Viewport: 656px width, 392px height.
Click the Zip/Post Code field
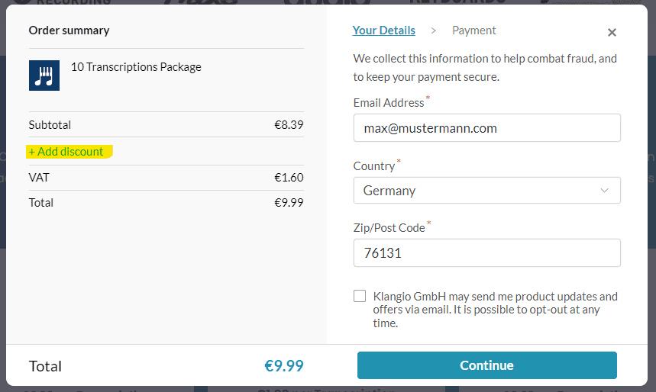tap(486, 253)
